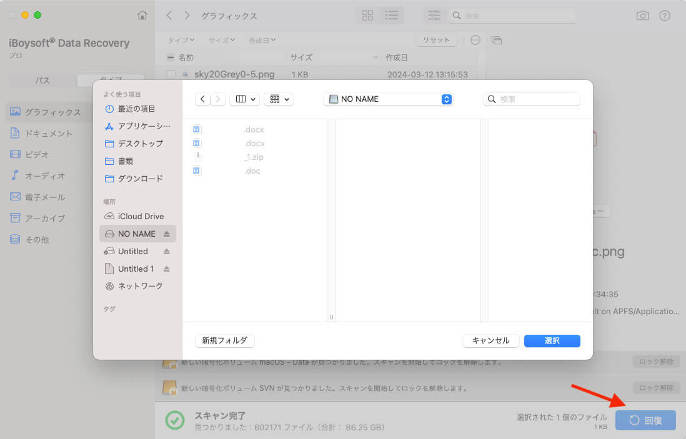Open the filter sliders icon in the toolbar
686x439 pixels.
coord(433,16)
